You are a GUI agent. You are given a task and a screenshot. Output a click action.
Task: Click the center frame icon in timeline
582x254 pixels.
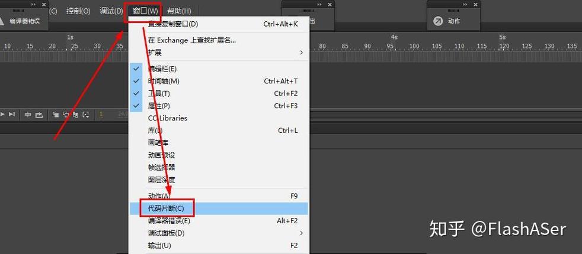pos(28,115)
